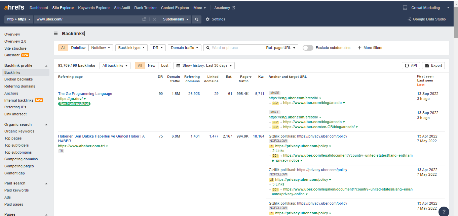Open the hamburger menu beside Backlinks heading
Screen dimensions: 458x216
click(x=55, y=33)
